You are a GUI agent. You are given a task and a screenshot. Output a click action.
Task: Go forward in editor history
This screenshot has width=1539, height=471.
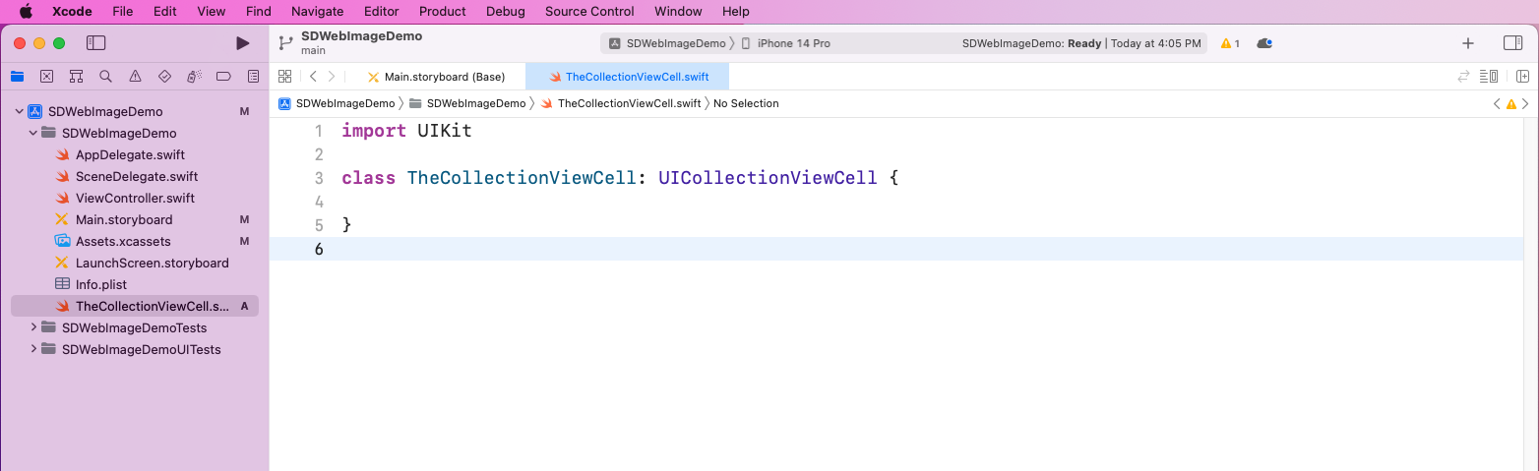pyautogui.click(x=332, y=76)
